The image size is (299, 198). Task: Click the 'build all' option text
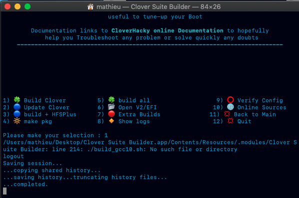pos(134,100)
